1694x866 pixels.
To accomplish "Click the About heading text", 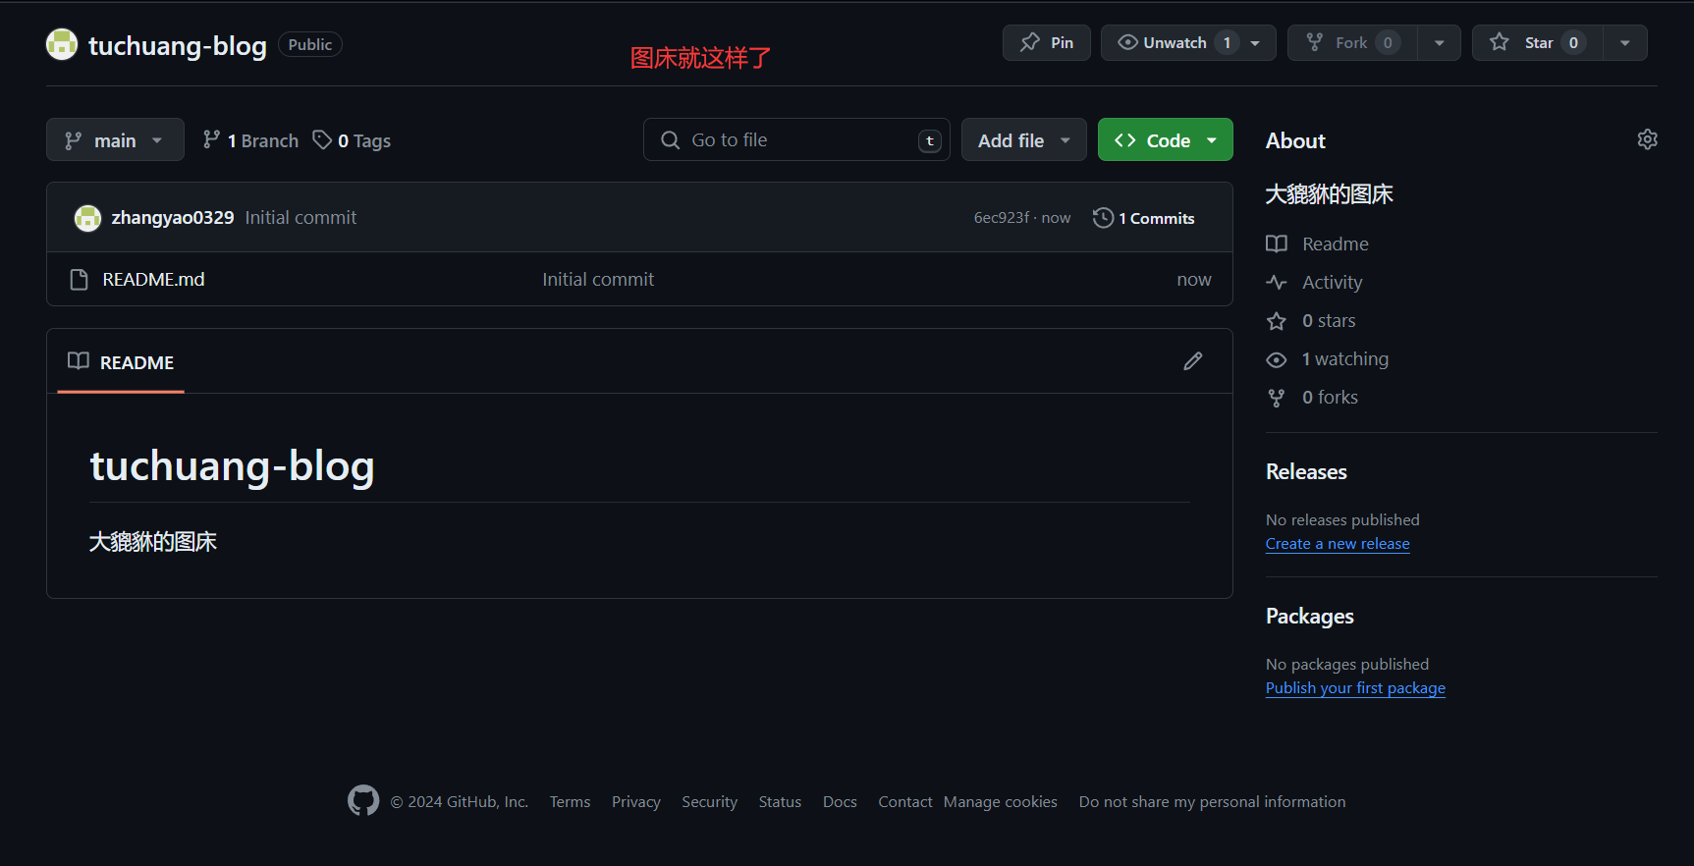I will [1295, 140].
